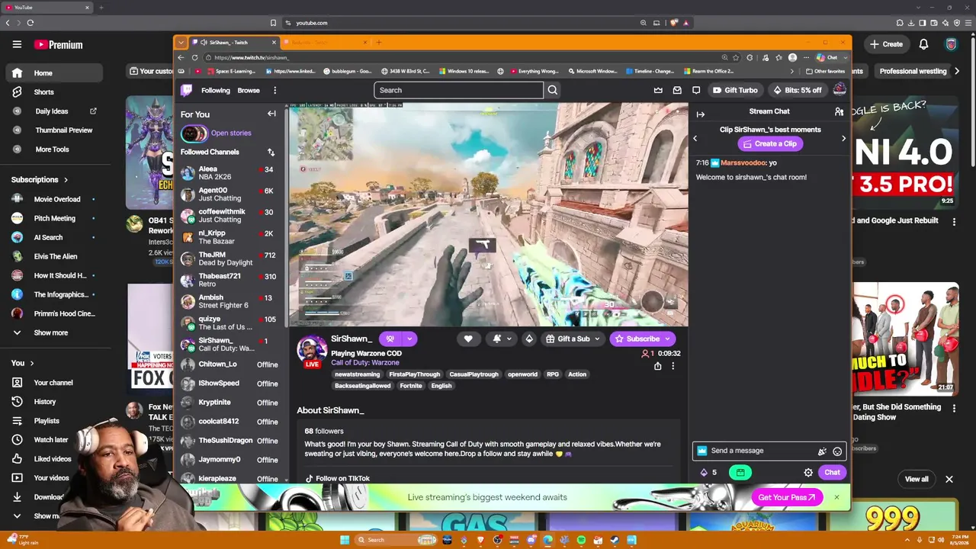The image size is (976, 549).
Task: Dismiss the Twitch promo banner
Action: coord(836,497)
